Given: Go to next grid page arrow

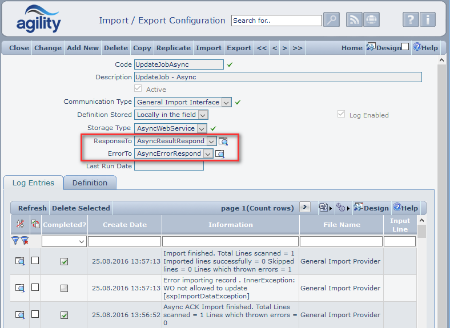Looking at the screenshot, I should 305,206.
